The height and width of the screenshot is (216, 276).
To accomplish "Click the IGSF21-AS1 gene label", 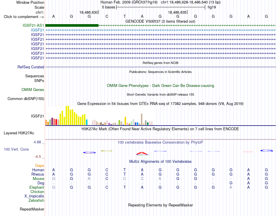I will coord(33,26).
